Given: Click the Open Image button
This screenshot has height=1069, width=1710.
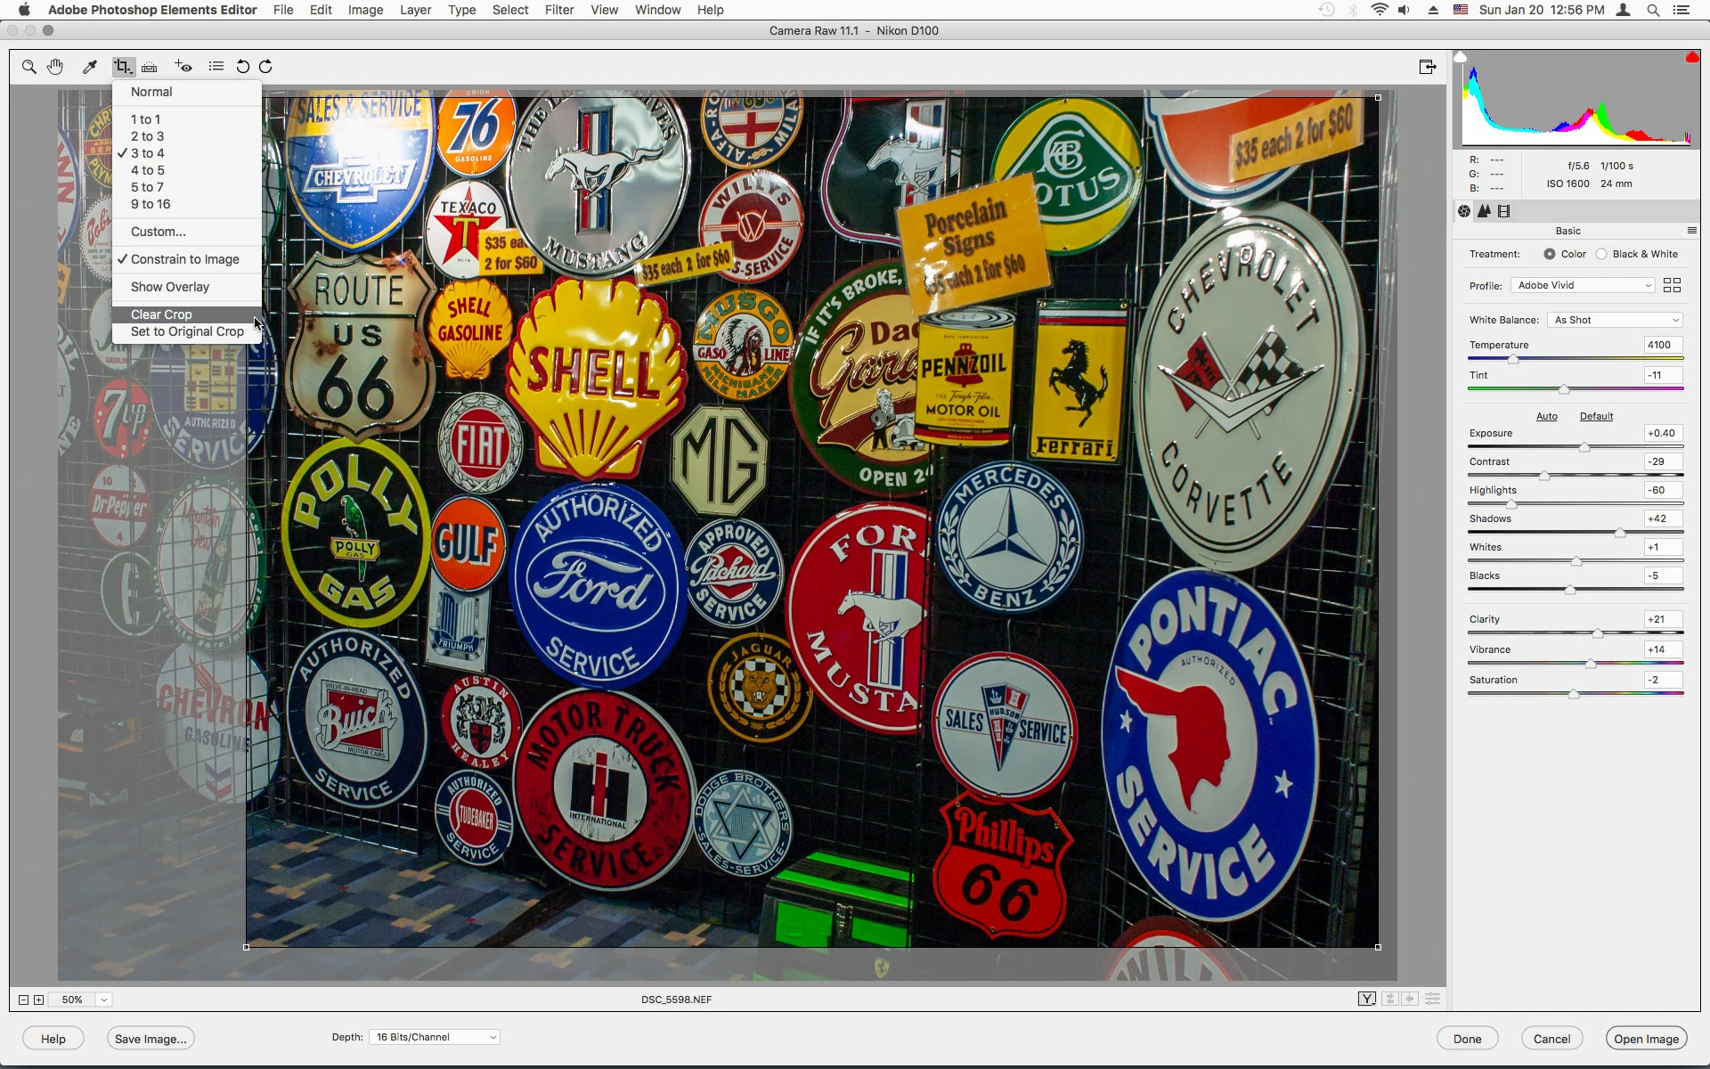Looking at the screenshot, I should pyautogui.click(x=1646, y=1039).
